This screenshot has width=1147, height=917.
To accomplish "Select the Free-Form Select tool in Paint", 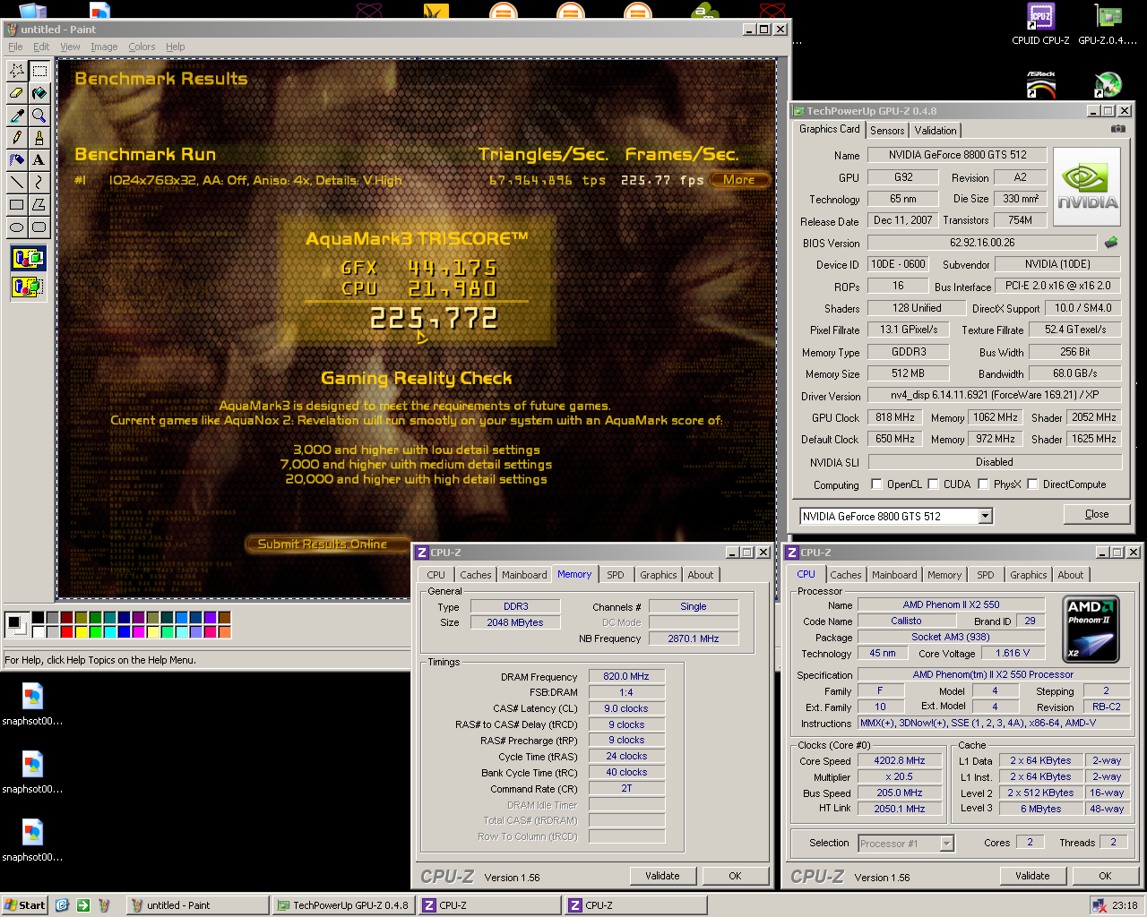I will (x=17, y=71).
